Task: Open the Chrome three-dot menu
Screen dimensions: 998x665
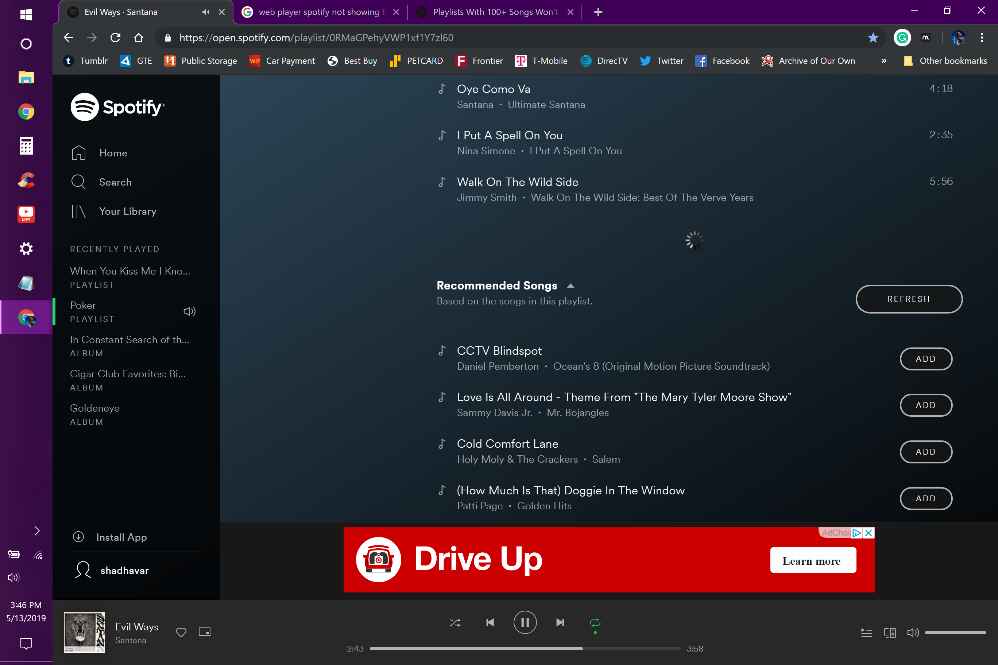Action: (x=982, y=38)
